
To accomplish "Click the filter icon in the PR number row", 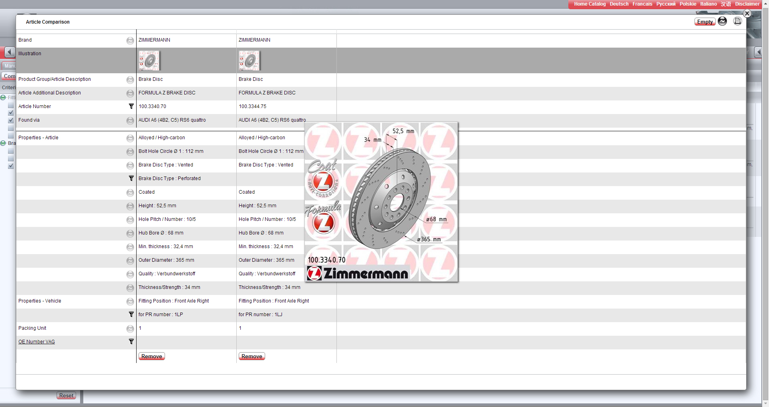I will click(x=131, y=315).
